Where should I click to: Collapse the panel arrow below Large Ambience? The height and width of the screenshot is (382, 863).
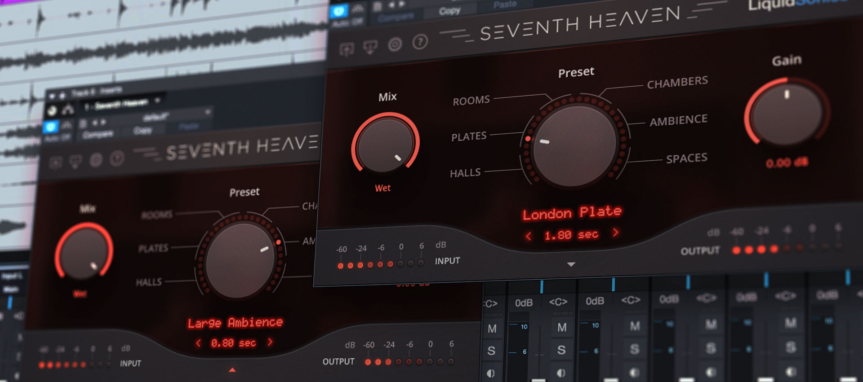[232, 370]
